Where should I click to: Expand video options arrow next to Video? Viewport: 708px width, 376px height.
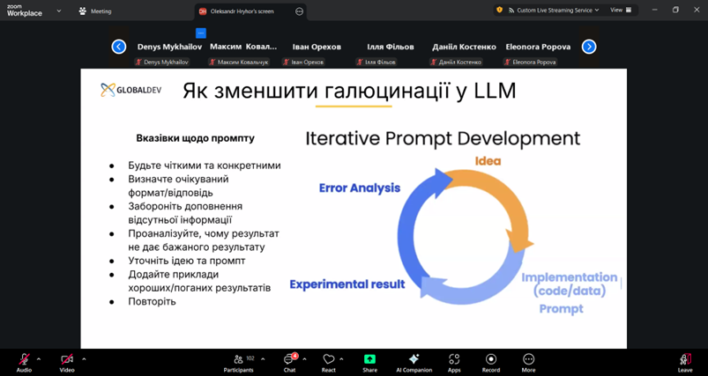84,358
